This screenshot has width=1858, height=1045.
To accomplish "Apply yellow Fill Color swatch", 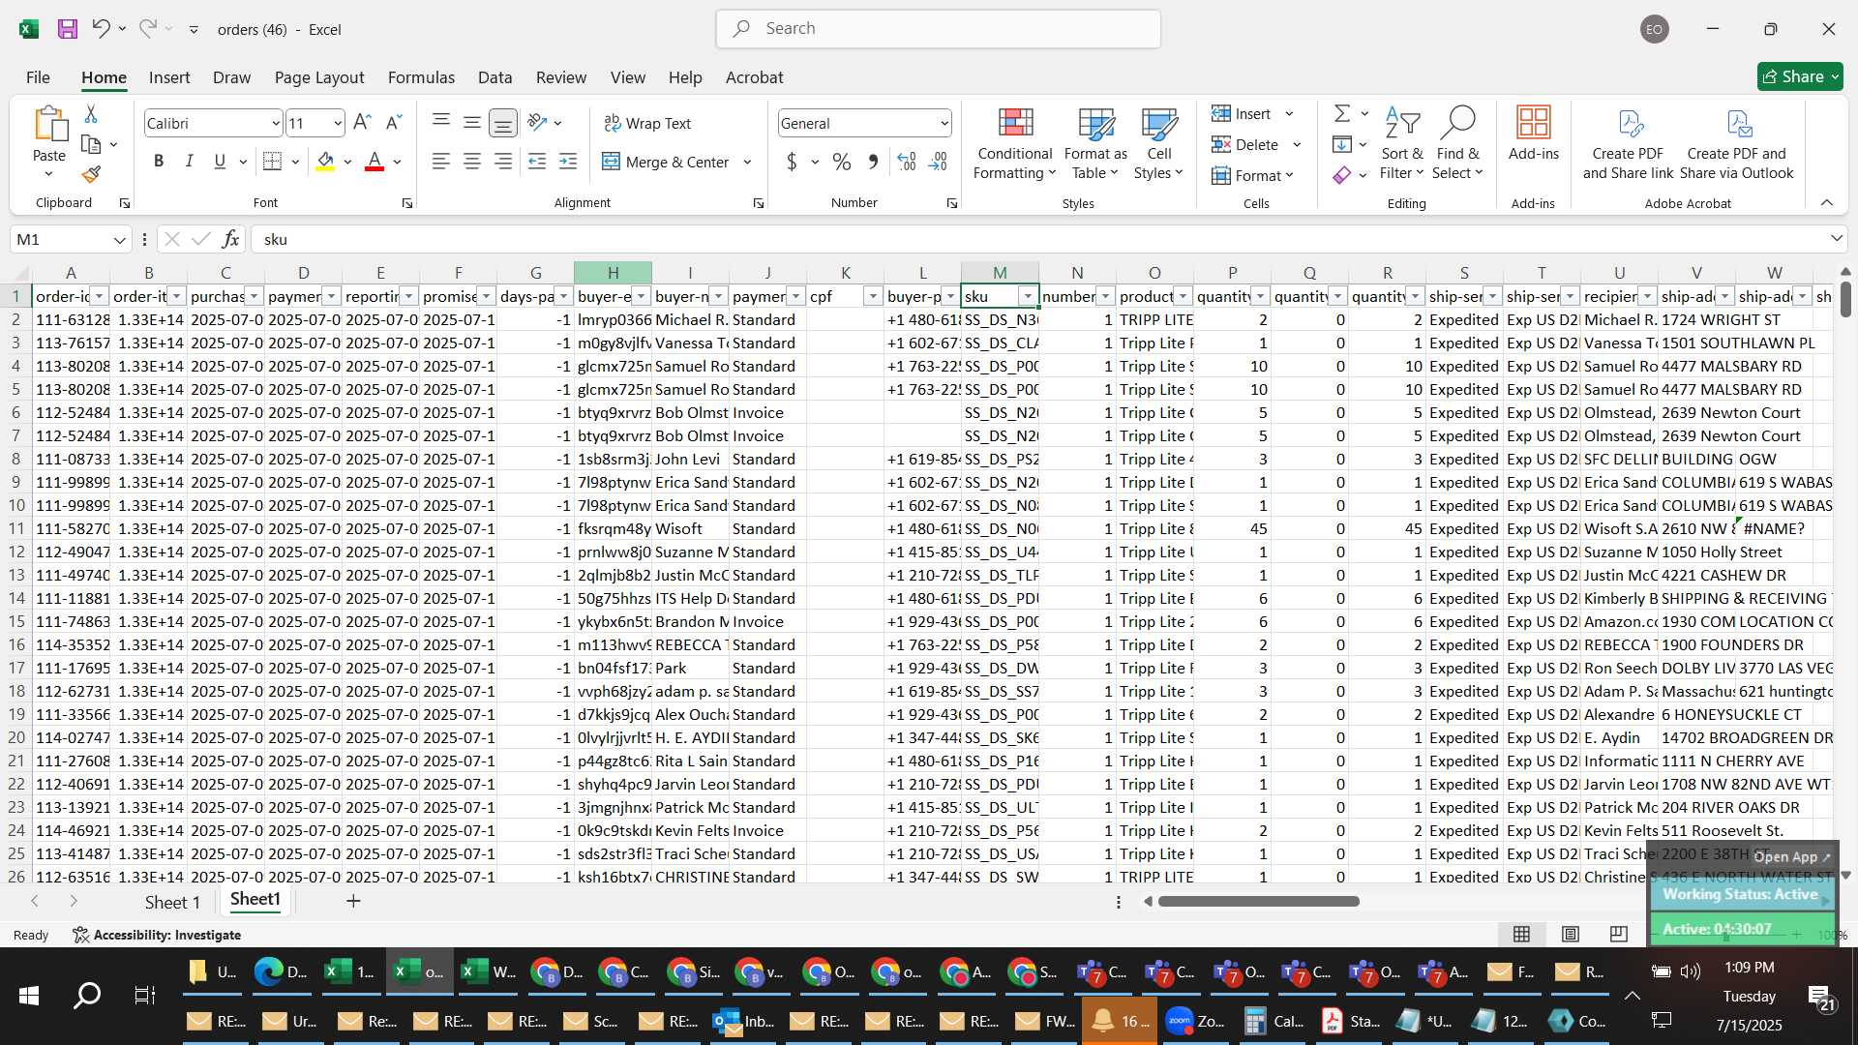I will tap(326, 162).
